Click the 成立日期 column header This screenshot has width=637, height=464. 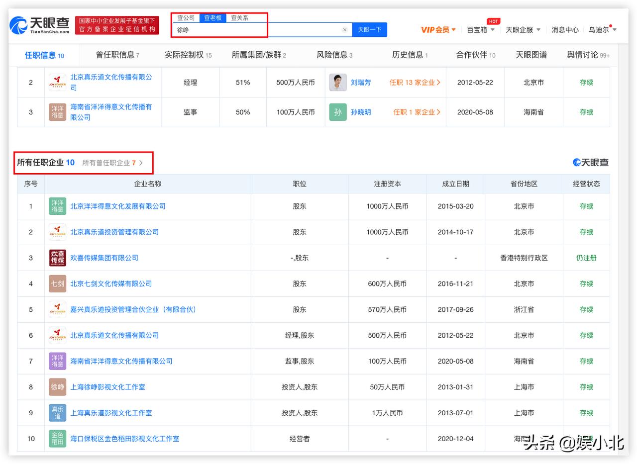[455, 184]
